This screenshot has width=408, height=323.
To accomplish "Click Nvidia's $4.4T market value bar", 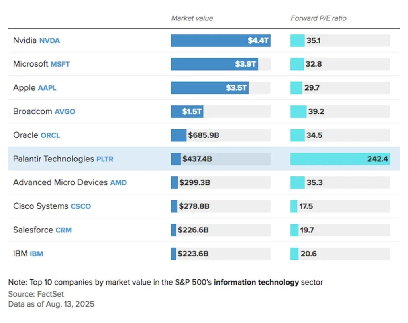I will point(221,40).
